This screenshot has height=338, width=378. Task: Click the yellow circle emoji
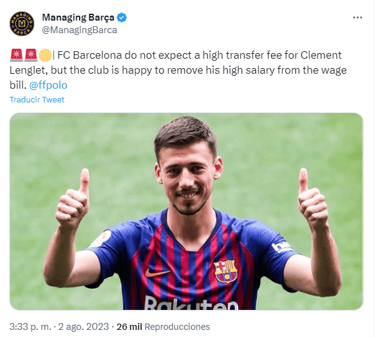[45, 55]
